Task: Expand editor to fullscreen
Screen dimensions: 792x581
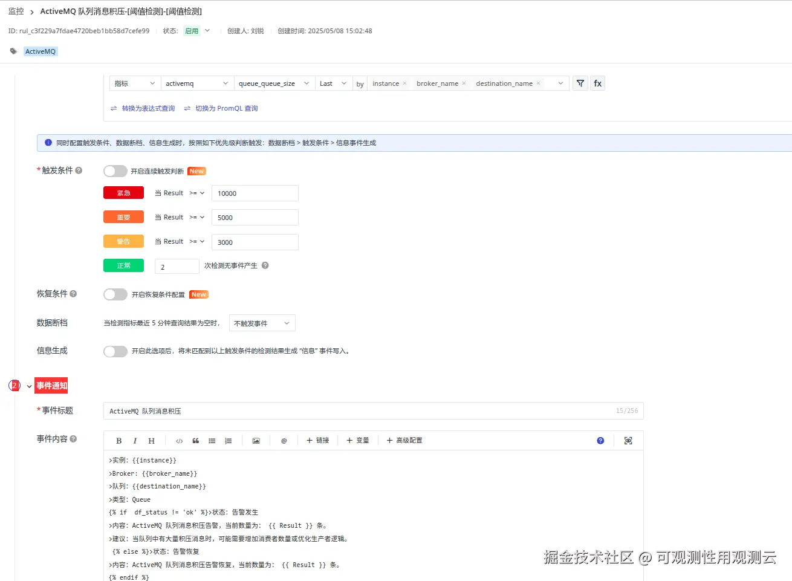Action: [x=628, y=441]
